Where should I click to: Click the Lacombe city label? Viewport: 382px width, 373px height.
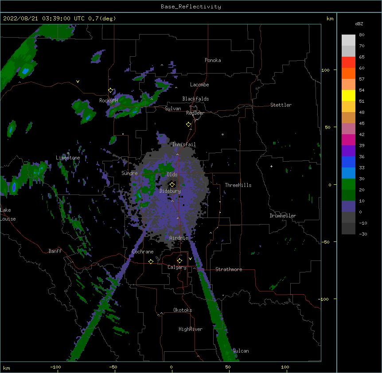[199, 85]
